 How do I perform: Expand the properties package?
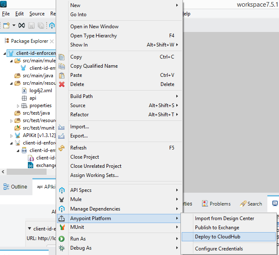18,106
